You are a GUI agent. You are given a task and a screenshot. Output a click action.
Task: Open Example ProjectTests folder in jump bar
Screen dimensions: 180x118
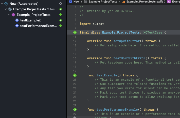point(103,2)
